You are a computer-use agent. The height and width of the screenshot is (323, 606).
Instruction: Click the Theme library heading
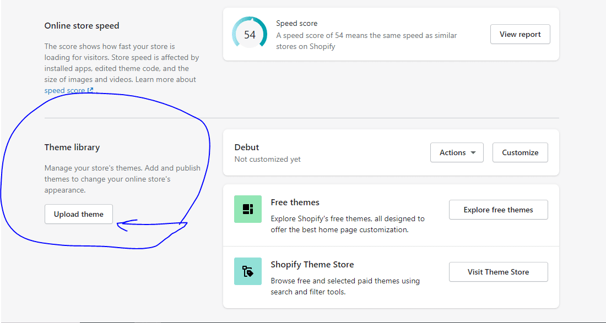tap(72, 147)
